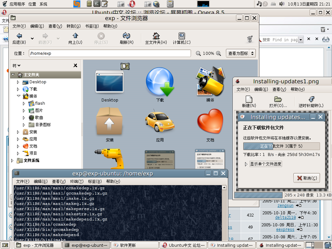Viewport: 332px width, 249px height.
Task: Open the 查看为图标 view selector
Action: click(241, 53)
